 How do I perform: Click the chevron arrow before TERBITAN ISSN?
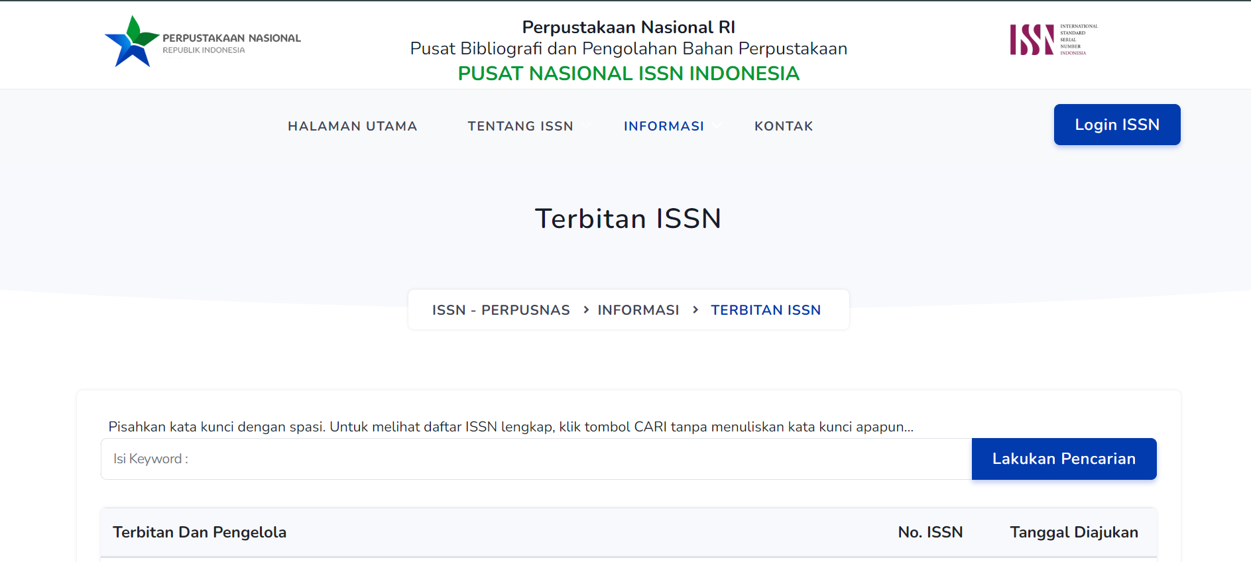(695, 309)
